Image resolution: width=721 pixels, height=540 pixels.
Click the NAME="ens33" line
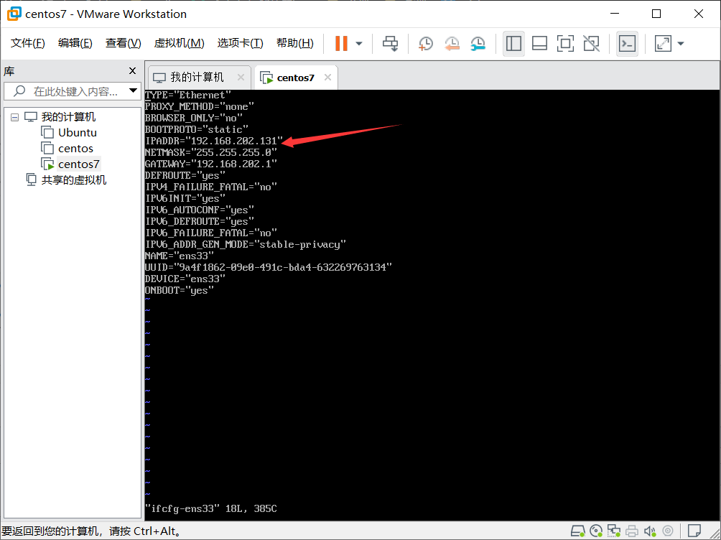tap(180, 256)
